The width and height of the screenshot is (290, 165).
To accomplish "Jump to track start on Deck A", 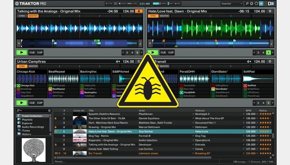I will [19, 43].
